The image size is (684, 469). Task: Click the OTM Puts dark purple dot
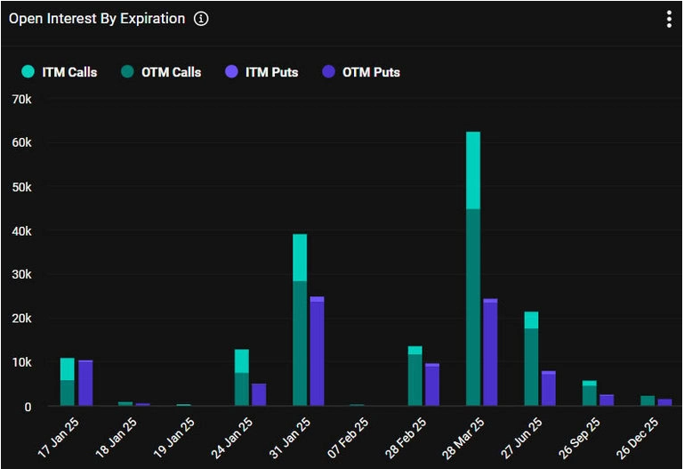pos(328,71)
